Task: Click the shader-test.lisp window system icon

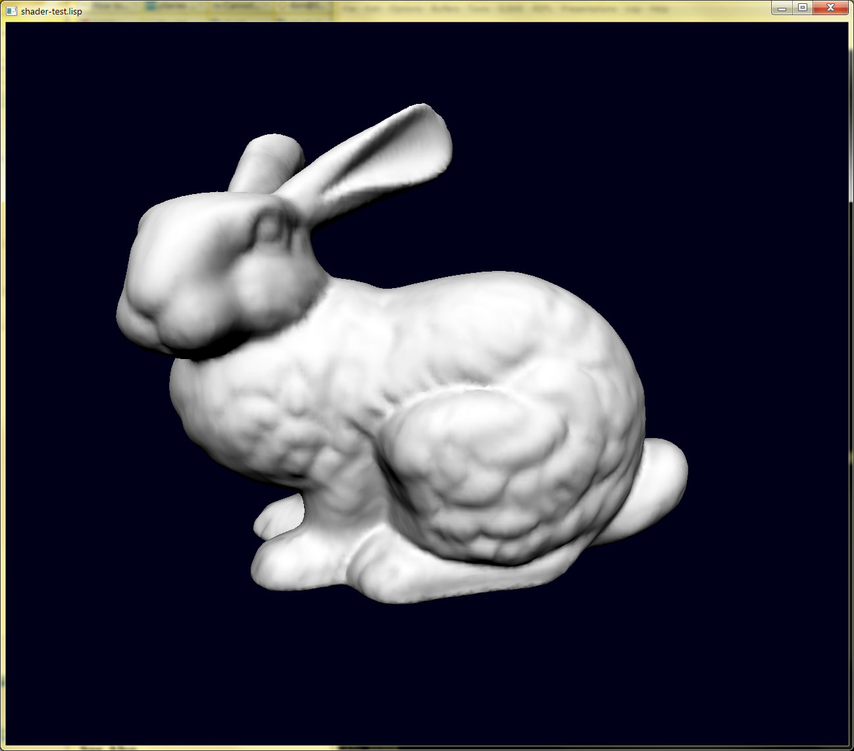Action: 11,11
